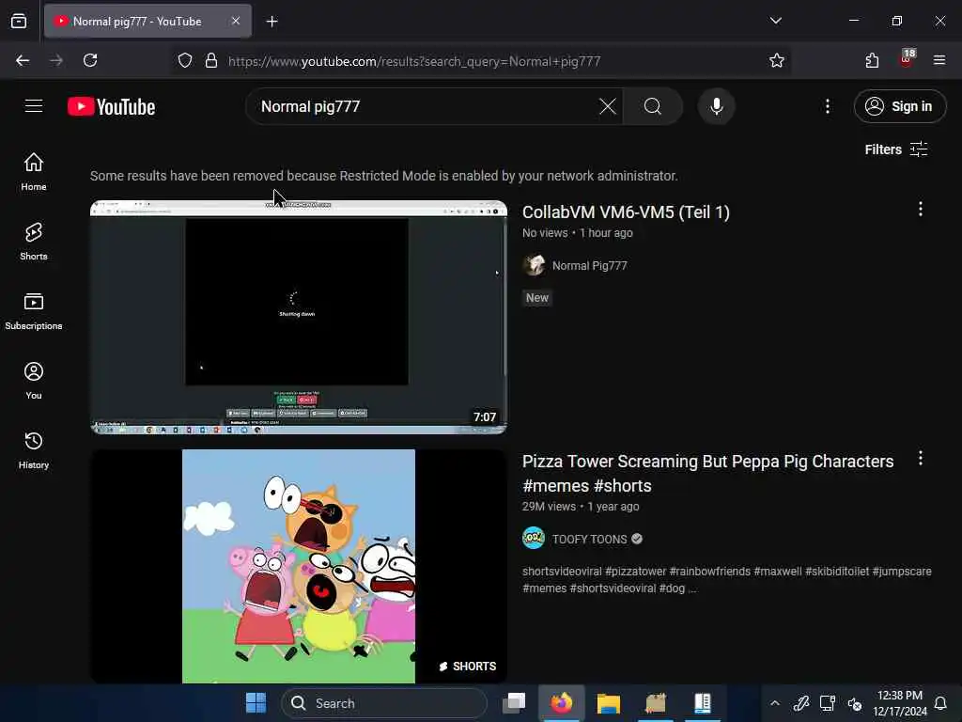Viewport: 962px width, 722px height.
Task: Play the Pizza Tower Peppa Pig thumbnail
Action: point(298,566)
